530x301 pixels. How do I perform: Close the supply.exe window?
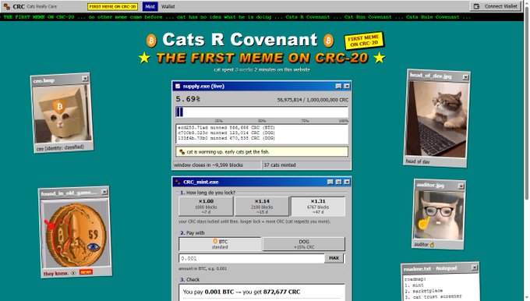(347, 87)
